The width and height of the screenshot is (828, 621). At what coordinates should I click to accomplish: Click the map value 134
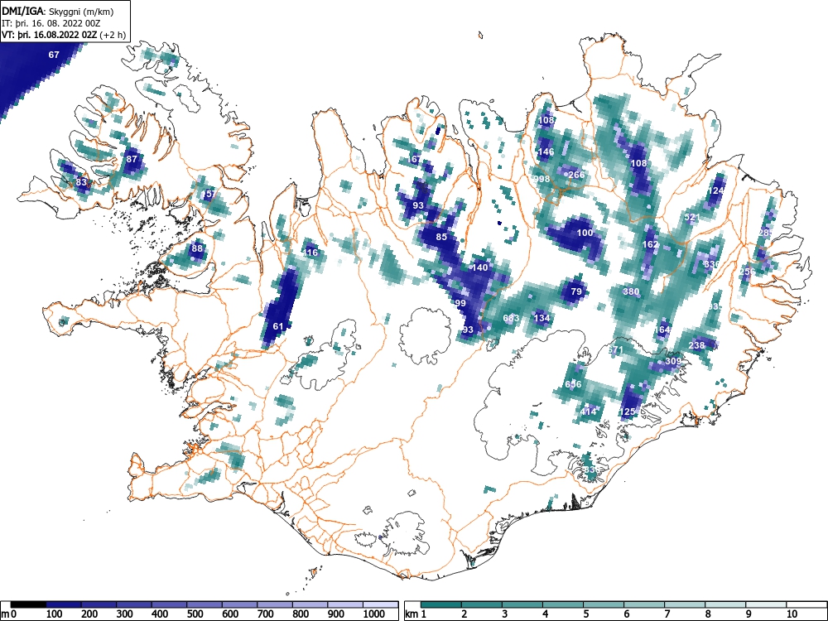[542, 318]
